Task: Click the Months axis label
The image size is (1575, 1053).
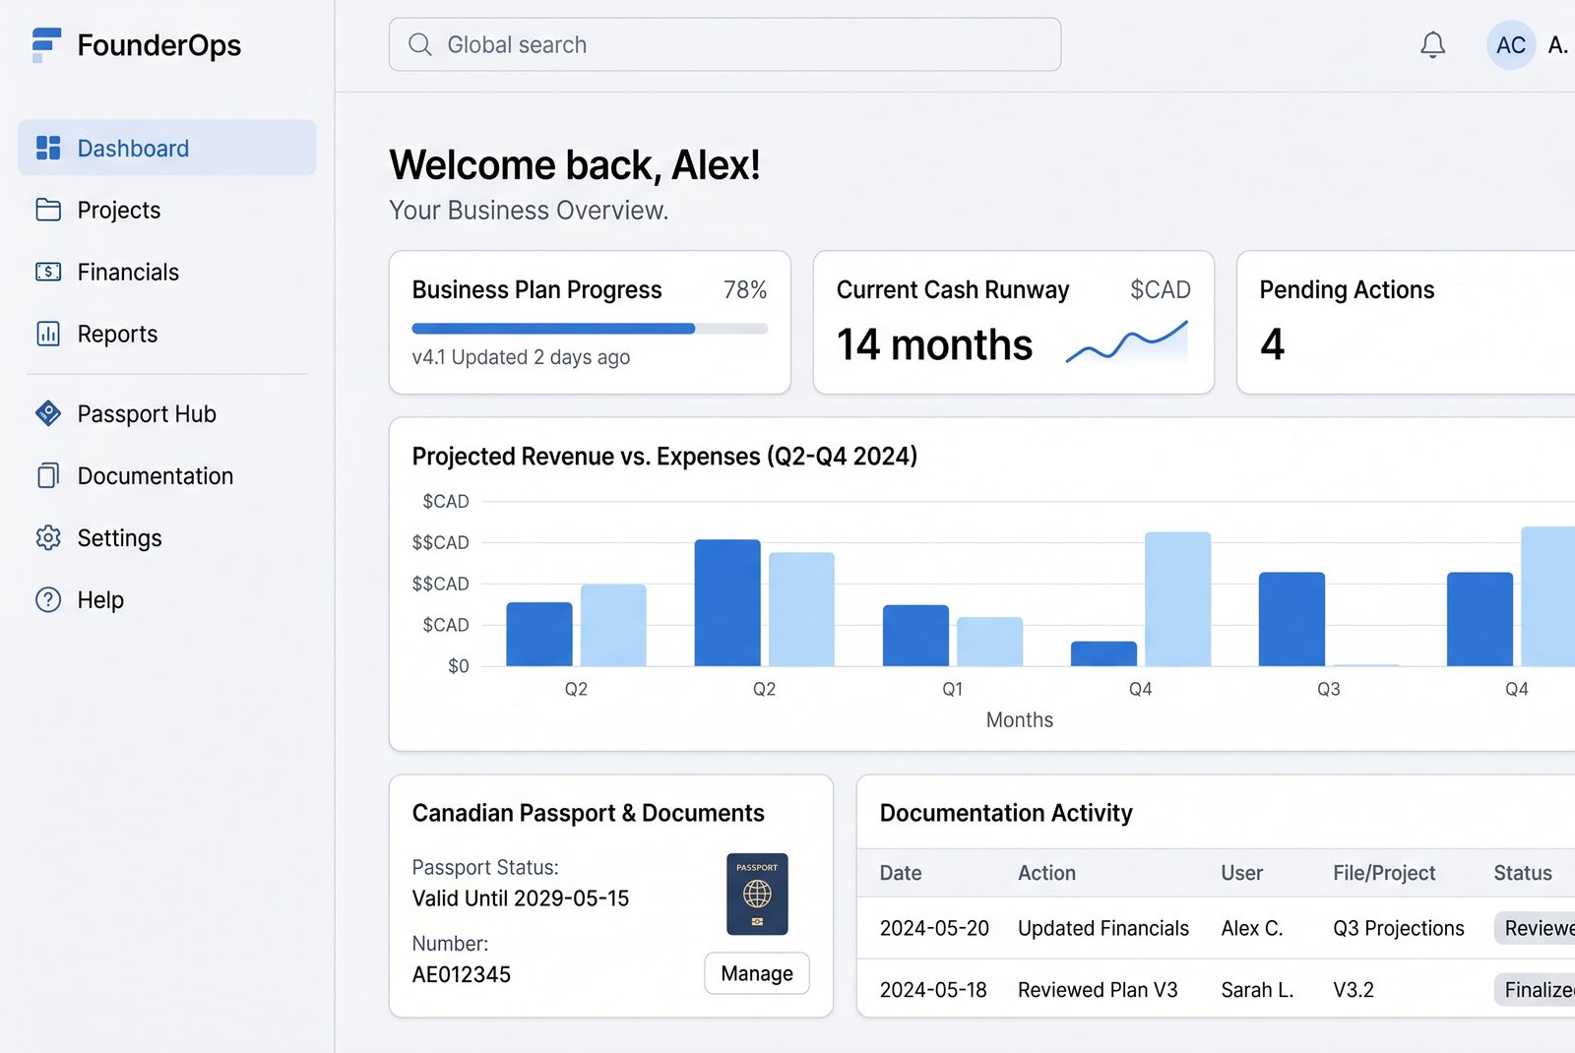Action: 1019,719
